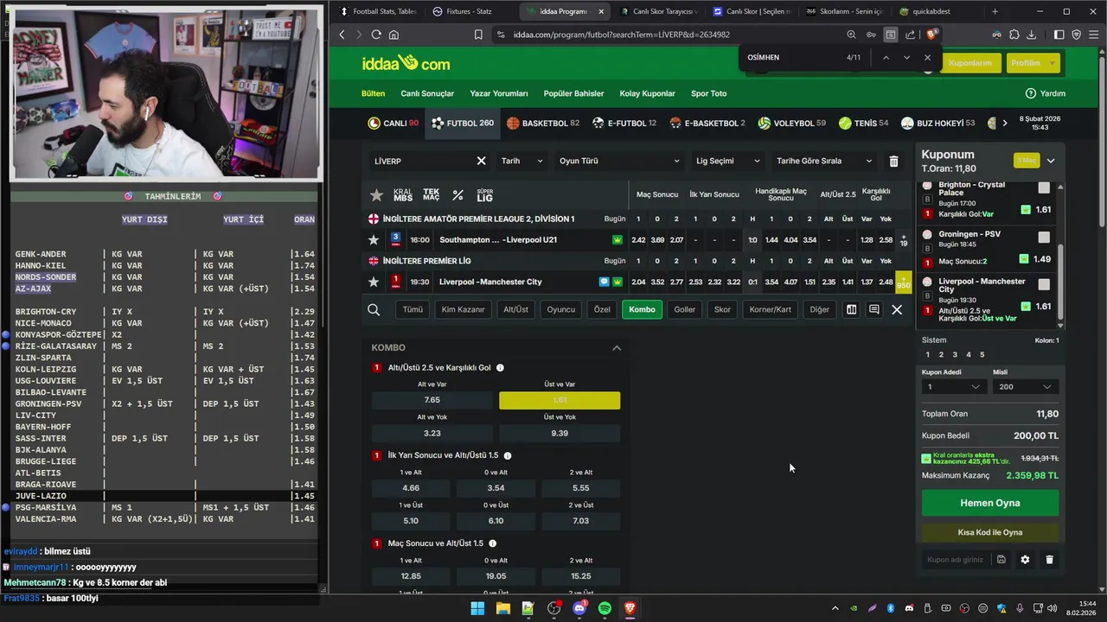Bookmark this page in the browser

(x=478, y=35)
